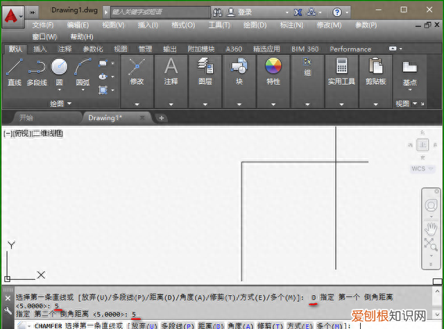Select the Line (直线) tool
This screenshot has height=329, width=444.
(15, 68)
